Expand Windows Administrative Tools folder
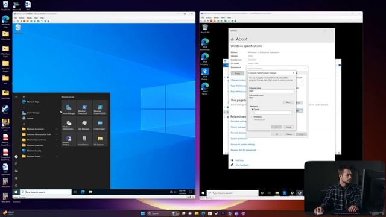The height and width of the screenshot is (217, 386). 39,134
